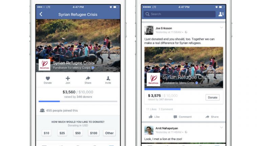Share Joe Eriksson's fundraiser post
This screenshot has width=260, height=146.
pyautogui.click(x=212, y=117)
